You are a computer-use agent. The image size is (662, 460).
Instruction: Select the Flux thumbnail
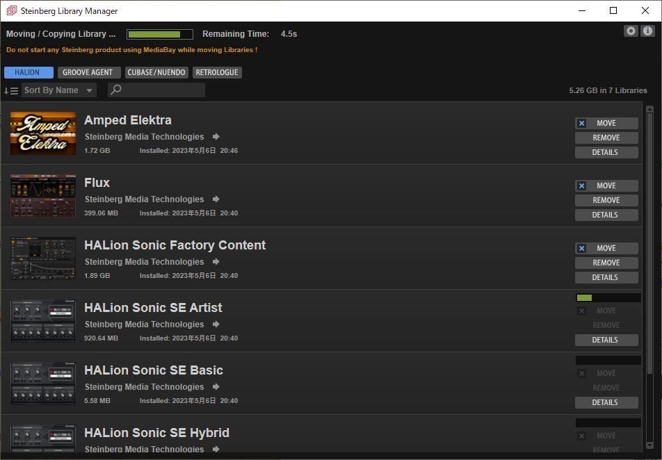pyautogui.click(x=43, y=196)
